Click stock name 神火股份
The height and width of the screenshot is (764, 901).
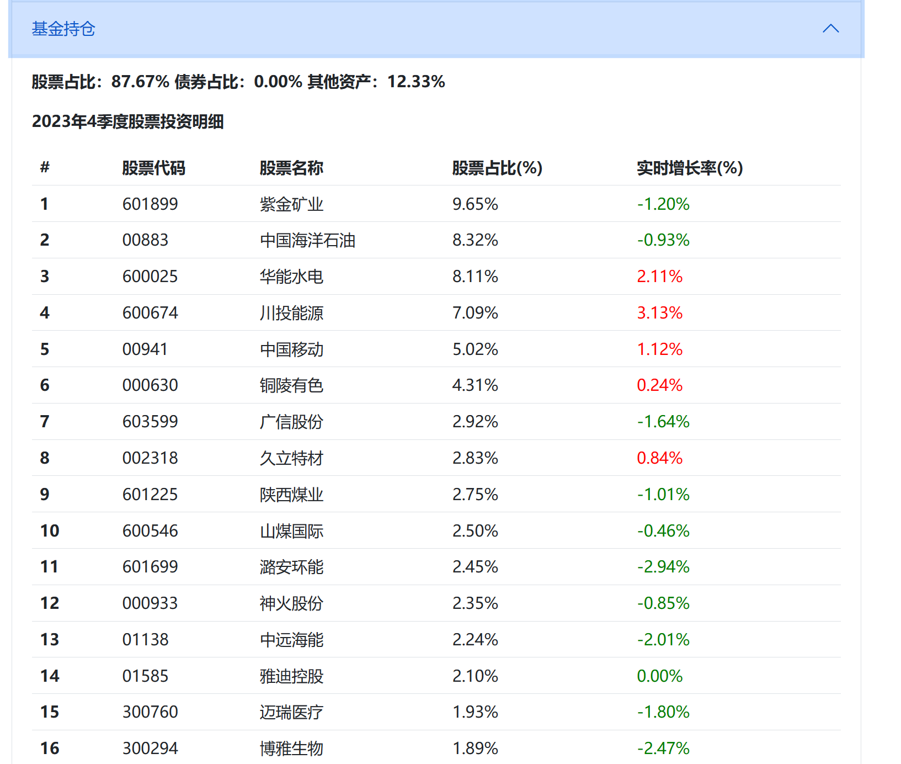tap(291, 603)
